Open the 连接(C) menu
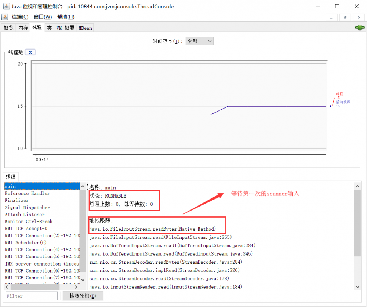 tap(20, 17)
